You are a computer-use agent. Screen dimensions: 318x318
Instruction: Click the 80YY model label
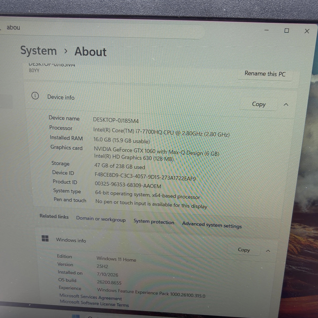(x=34, y=70)
